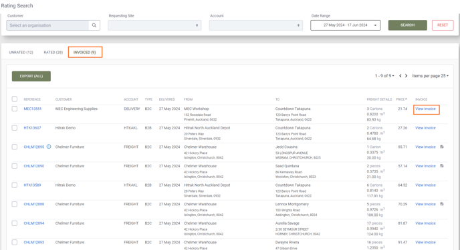Click the SEARCH button
This screenshot has height=250, width=460.
click(x=407, y=25)
